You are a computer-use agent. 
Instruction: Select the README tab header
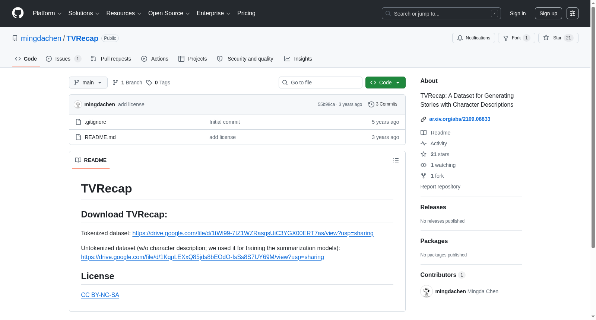click(x=91, y=160)
